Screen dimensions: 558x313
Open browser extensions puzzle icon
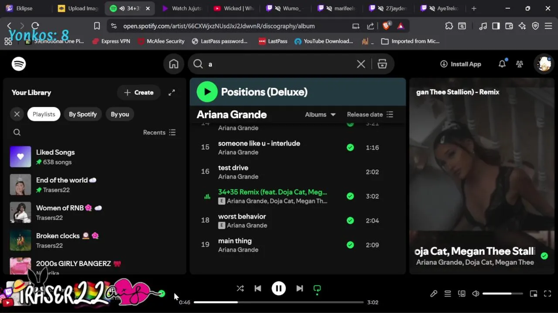click(x=449, y=26)
